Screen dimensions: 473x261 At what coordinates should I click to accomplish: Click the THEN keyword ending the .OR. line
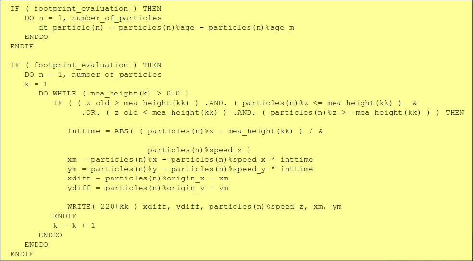pyautogui.click(x=455, y=113)
